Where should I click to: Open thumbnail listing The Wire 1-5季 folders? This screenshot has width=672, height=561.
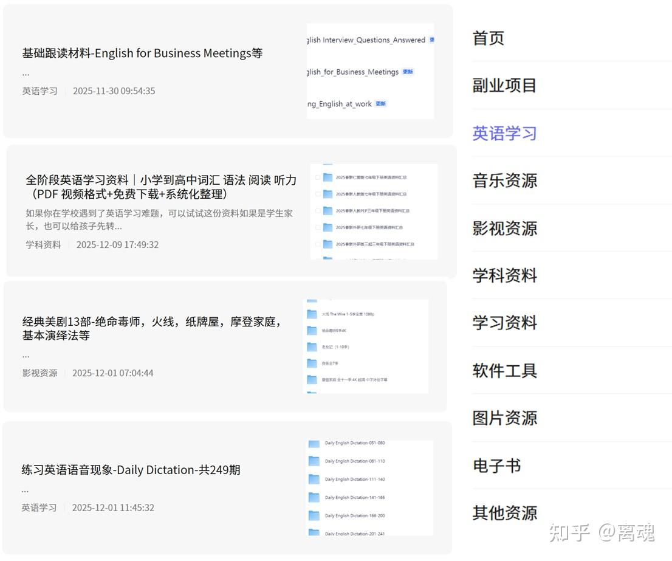366,346
